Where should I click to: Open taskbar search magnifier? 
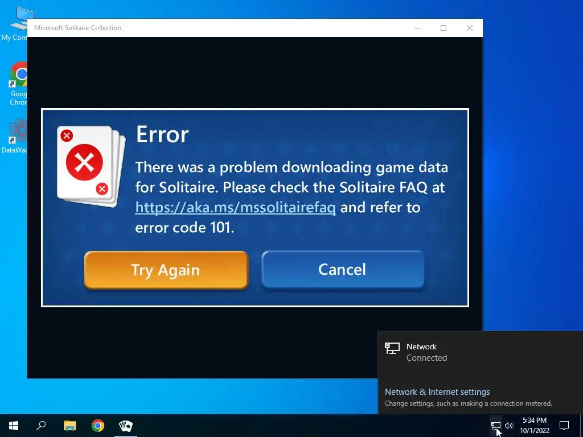click(x=41, y=426)
